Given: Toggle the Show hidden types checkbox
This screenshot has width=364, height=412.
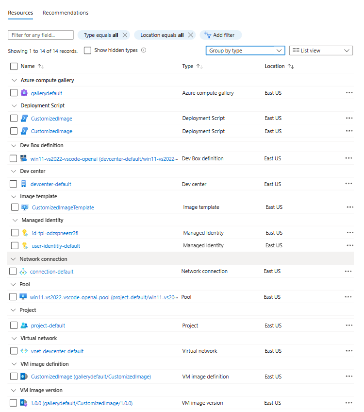Looking at the screenshot, I should coord(87,50).
